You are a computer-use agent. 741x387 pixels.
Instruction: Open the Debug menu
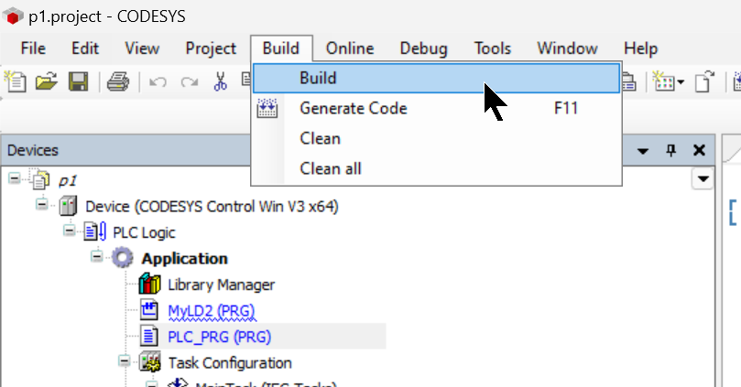point(423,48)
